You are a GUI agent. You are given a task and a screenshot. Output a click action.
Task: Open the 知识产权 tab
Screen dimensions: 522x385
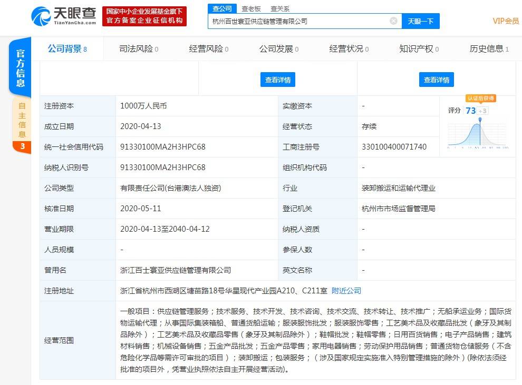[x=419, y=49]
